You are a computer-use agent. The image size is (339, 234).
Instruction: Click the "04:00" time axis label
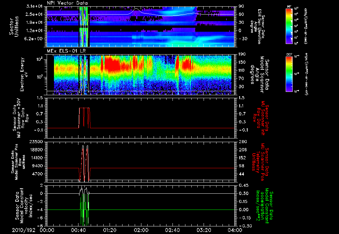(234, 230)
